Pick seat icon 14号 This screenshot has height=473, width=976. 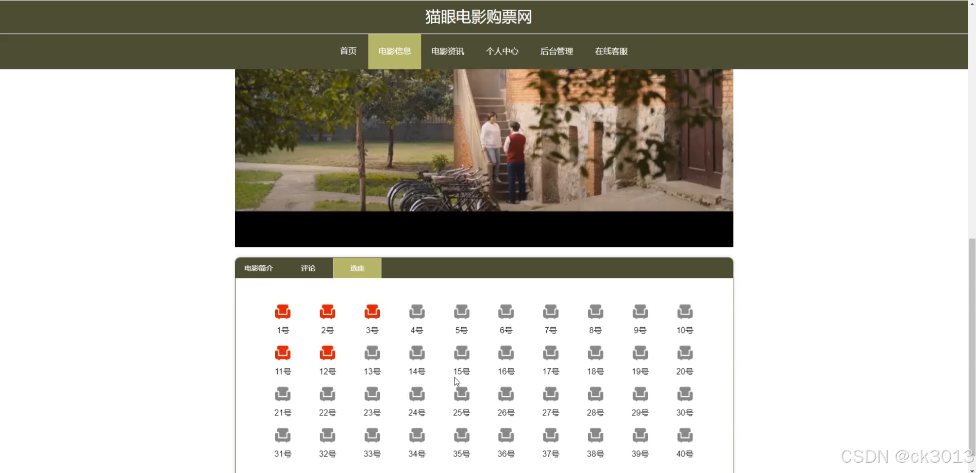[x=417, y=353]
